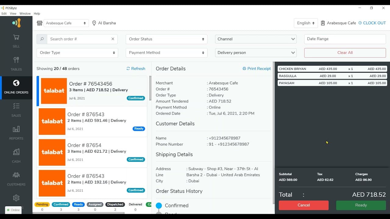Expand the Order Type filter dropdown
The image size is (390, 219).
click(77, 53)
